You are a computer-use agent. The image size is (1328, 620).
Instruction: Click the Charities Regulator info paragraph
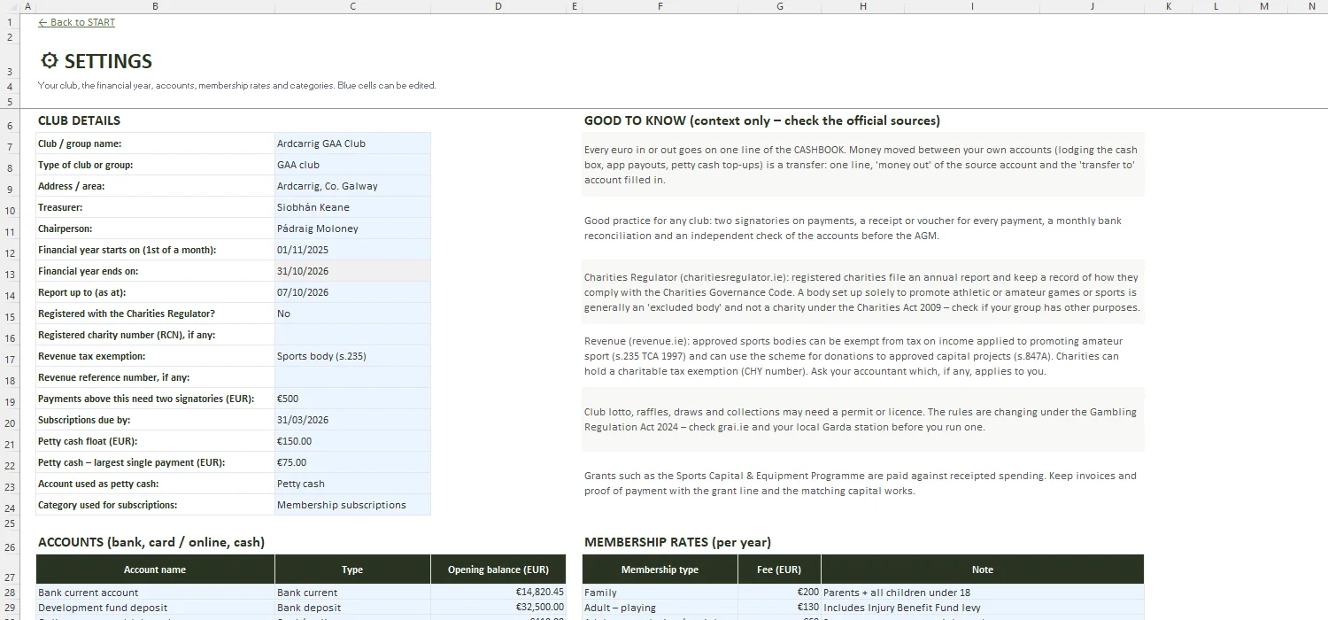pos(863,292)
